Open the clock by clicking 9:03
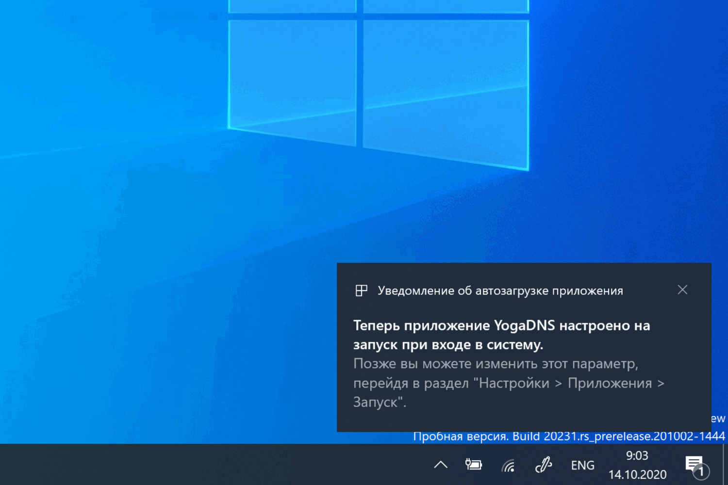 [x=637, y=455]
